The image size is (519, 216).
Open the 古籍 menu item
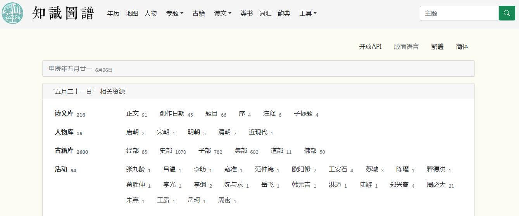(x=198, y=13)
